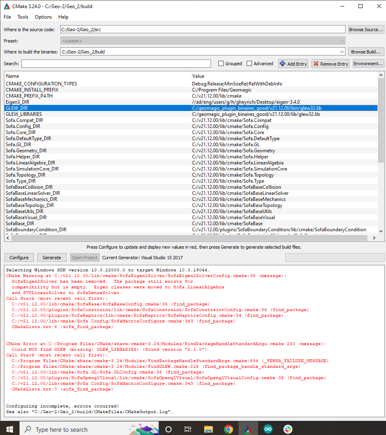Open the File menu
The image size is (386, 435).
[7, 17]
